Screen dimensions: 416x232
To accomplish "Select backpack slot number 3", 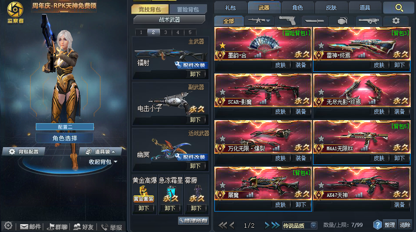I will [165, 32].
